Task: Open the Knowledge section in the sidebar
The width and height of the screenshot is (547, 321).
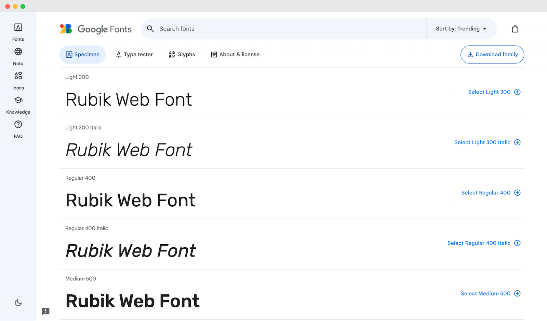Action: [x=18, y=104]
